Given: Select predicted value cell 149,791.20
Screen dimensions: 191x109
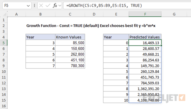Looking at the screenshot, I should 145,66.
